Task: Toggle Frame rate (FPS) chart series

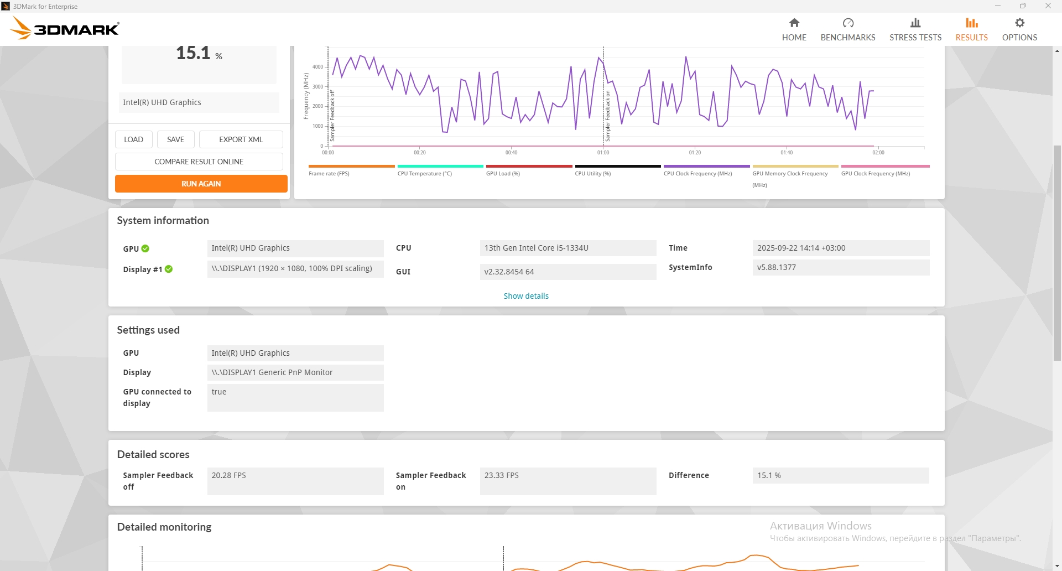Action: 329,174
